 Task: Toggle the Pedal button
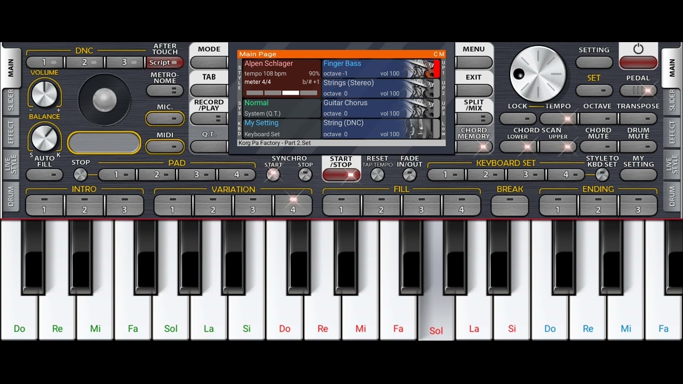pos(638,91)
